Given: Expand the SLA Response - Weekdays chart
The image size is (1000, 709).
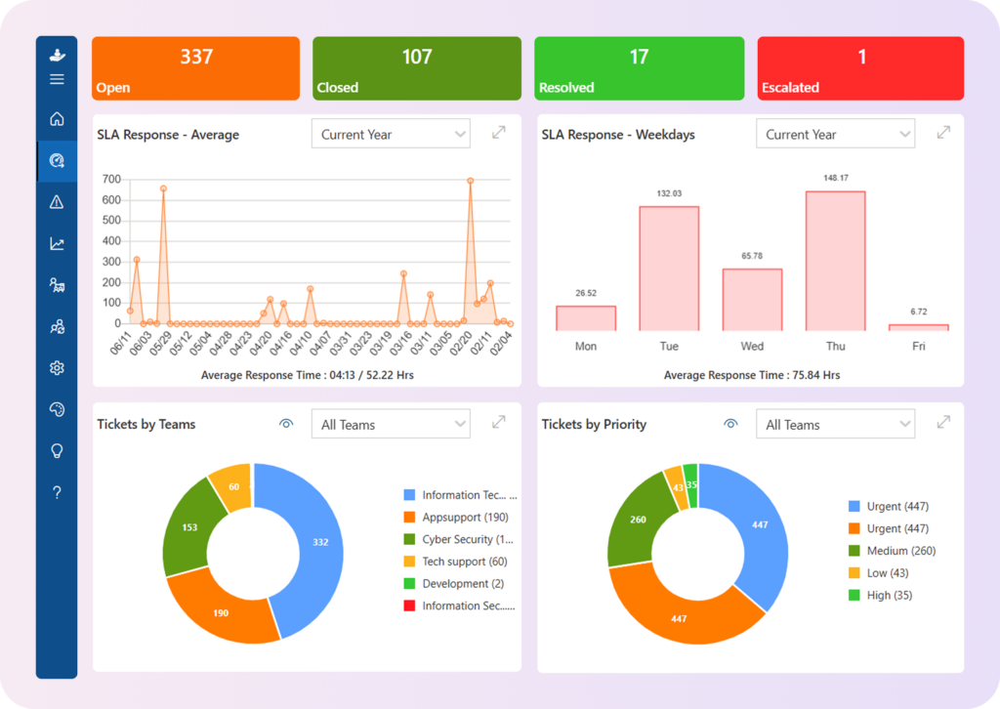Looking at the screenshot, I should click(x=943, y=133).
